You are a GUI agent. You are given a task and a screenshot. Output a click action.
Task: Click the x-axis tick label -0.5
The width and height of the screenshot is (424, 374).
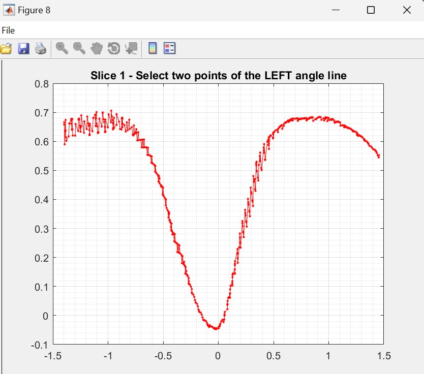(x=163, y=356)
